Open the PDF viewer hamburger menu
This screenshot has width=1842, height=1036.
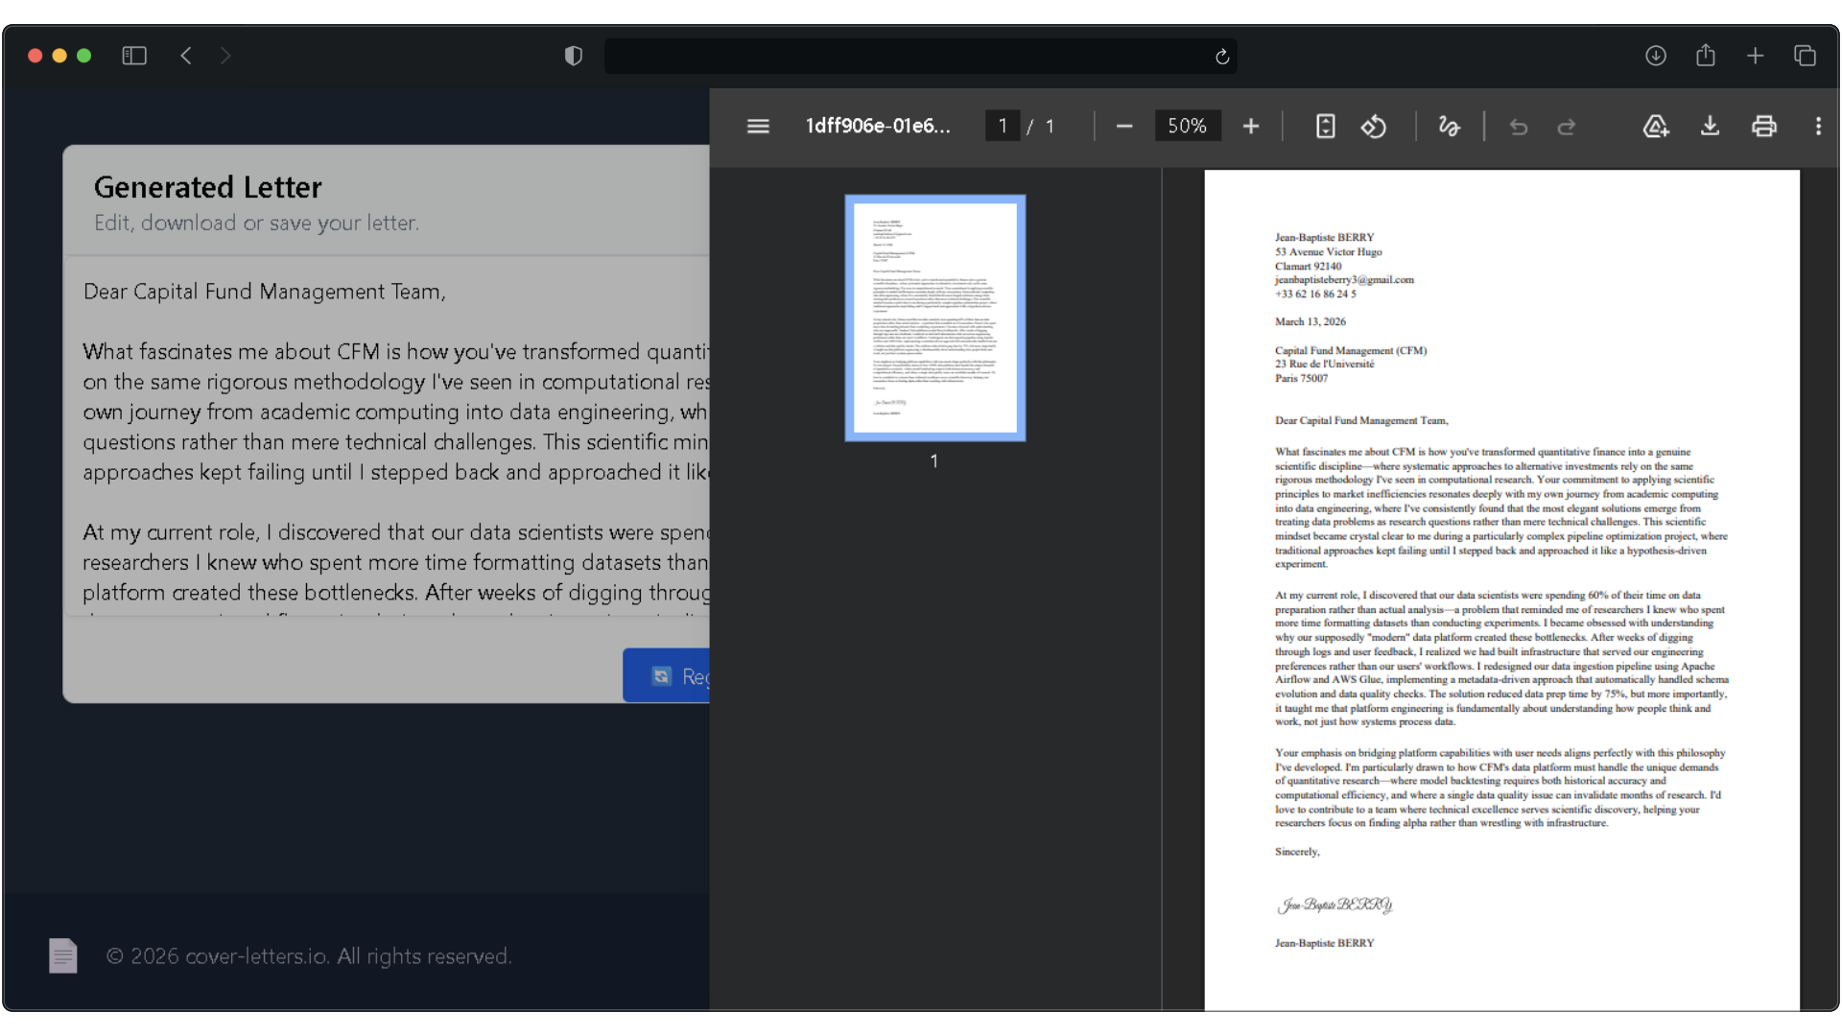(758, 126)
